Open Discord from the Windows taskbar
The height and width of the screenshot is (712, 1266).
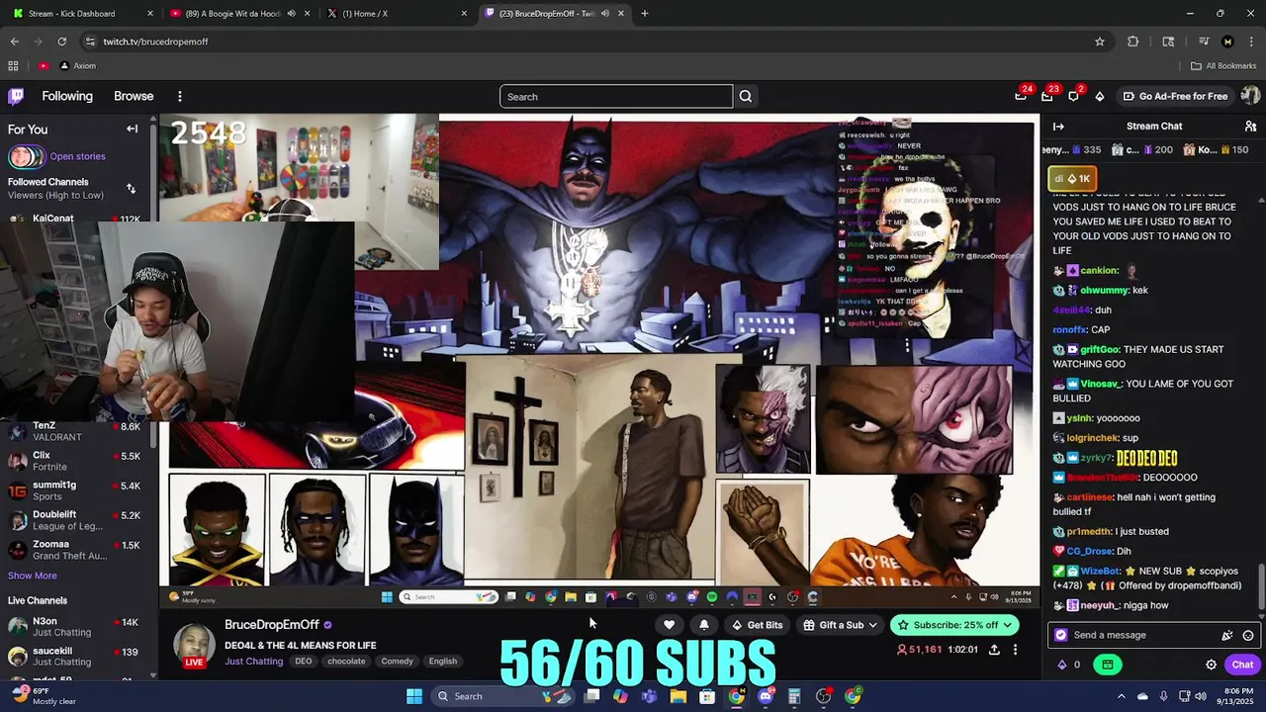click(x=765, y=696)
